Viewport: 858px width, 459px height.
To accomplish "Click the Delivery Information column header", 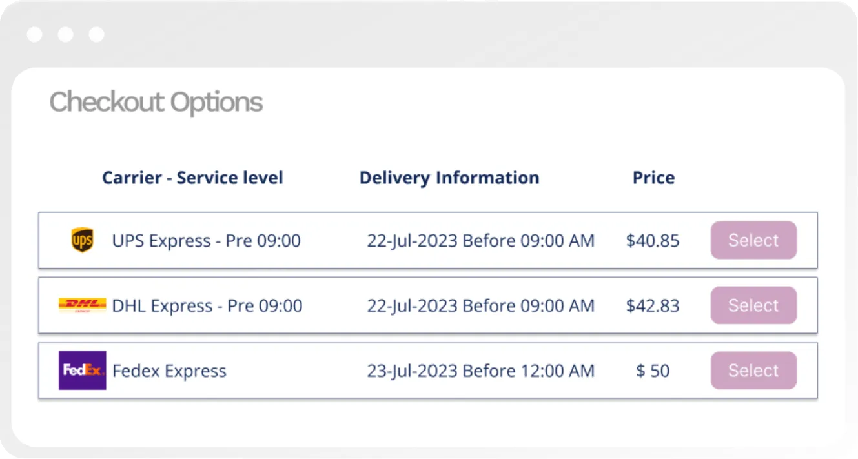I will pos(449,178).
